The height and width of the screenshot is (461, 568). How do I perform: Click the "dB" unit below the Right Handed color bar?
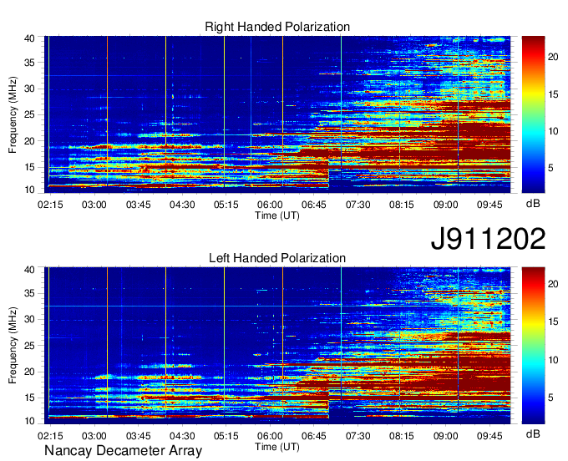533,204
